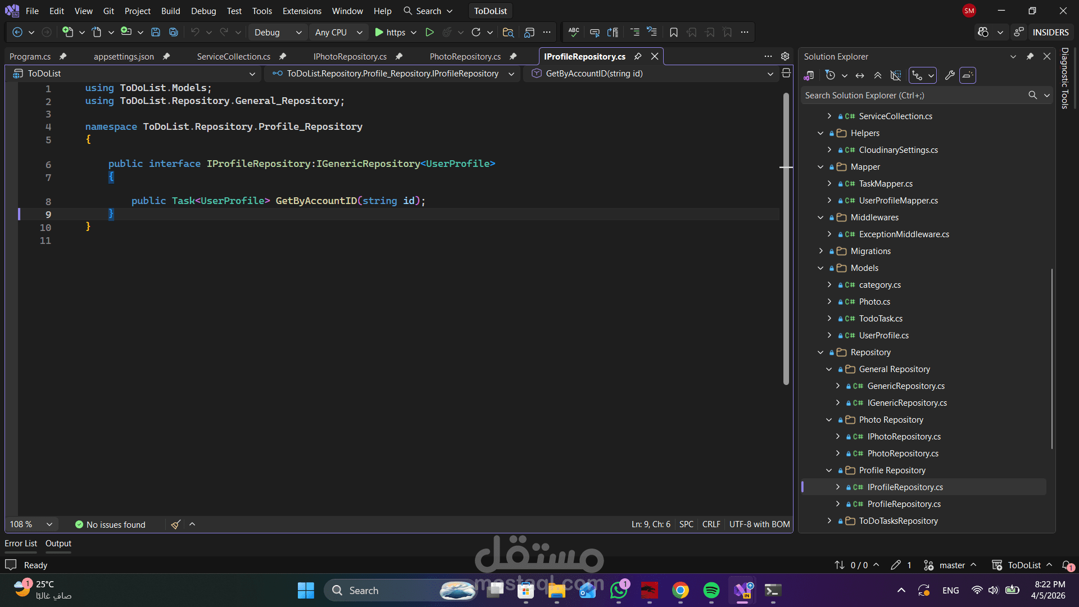Collapse the Models folder in Solution Explorer
The image size is (1079, 607).
coord(820,268)
